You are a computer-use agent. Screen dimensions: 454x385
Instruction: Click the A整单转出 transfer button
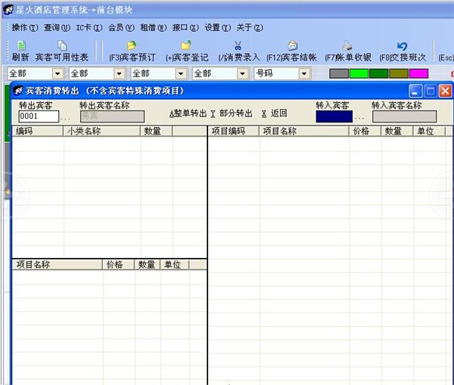(x=188, y=113)
